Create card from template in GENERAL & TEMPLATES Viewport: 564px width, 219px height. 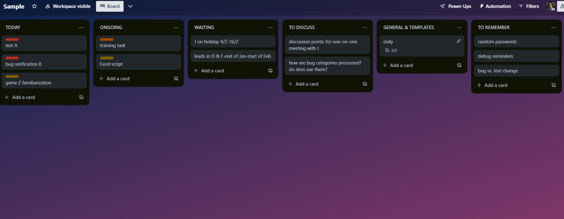(x=459, y=65)
